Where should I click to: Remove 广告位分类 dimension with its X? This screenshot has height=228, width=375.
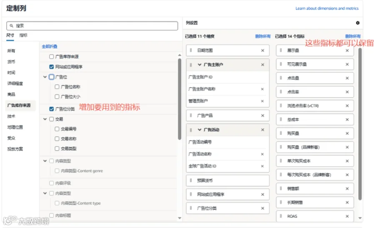262,208
